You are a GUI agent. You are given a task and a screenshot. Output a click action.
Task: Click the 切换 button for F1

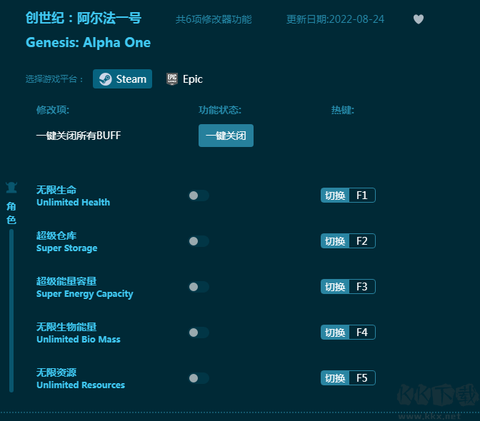pos(335,196)
